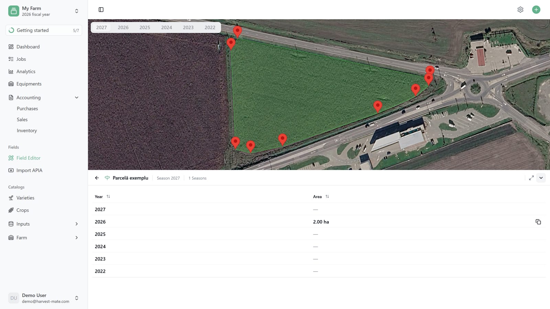Go to Analytics section
The image size is (550, 309).
click(x=44, y=71)
